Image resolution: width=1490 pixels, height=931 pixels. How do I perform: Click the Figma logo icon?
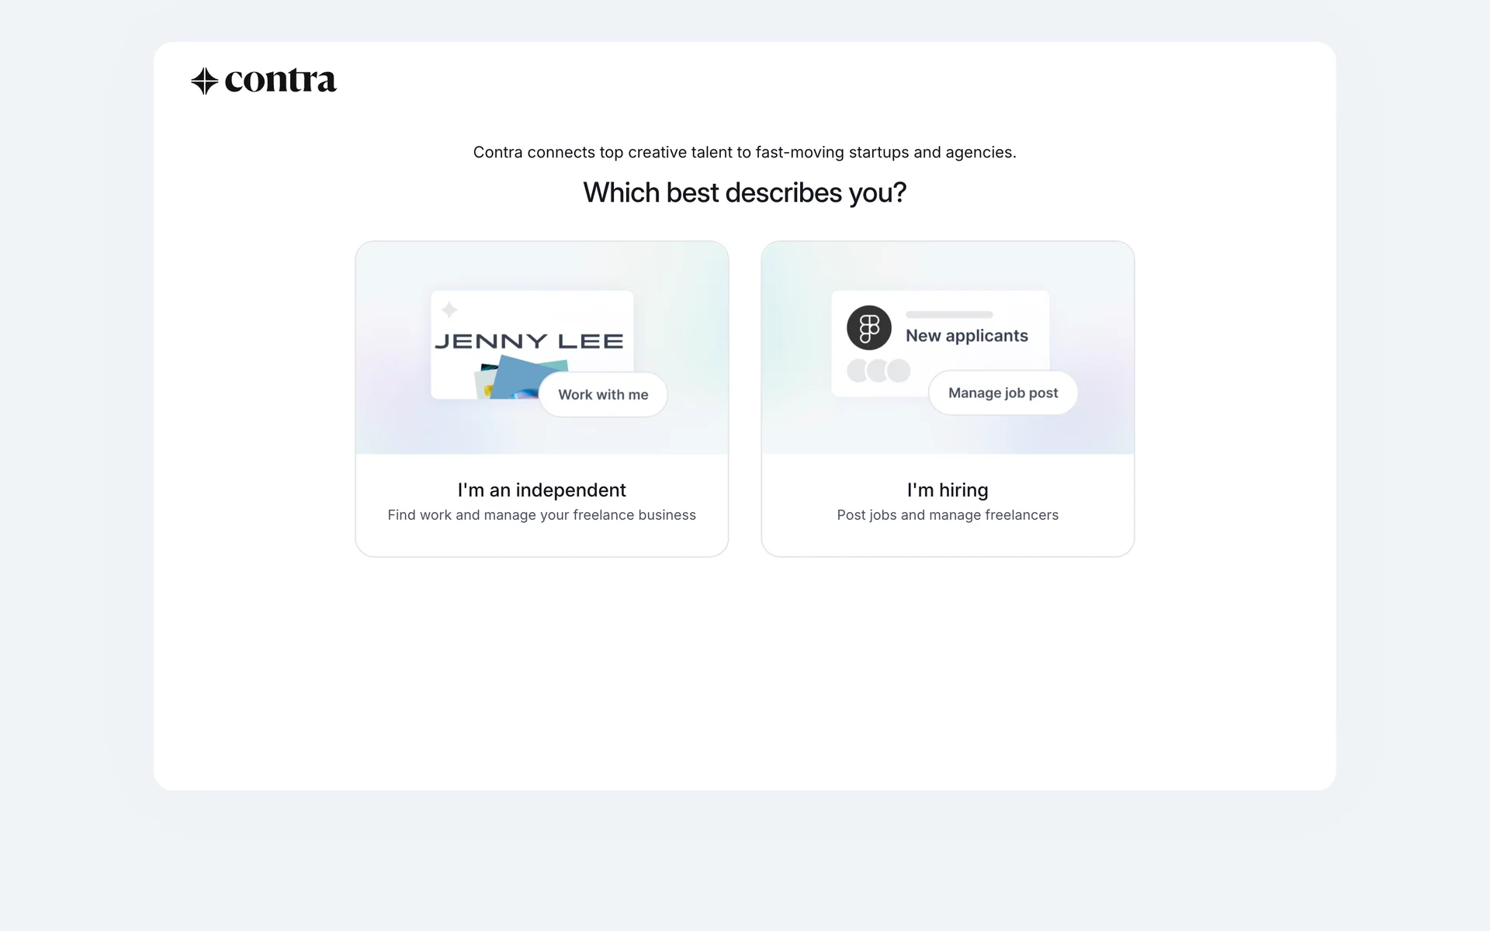[x=868, y=327]
